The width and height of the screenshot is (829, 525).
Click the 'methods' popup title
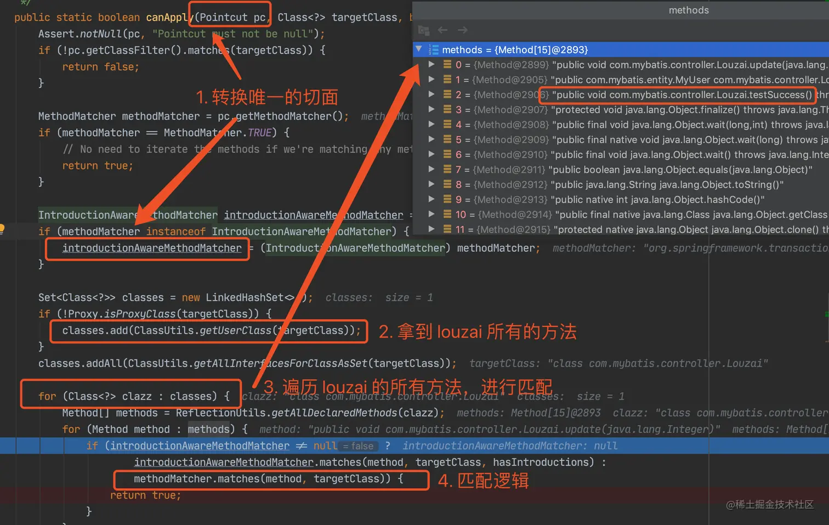click(689, 10)
